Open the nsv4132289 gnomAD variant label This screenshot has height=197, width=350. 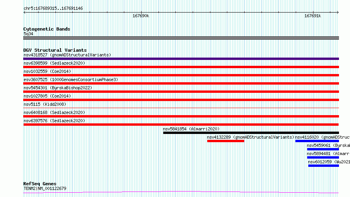pos(251,137)
